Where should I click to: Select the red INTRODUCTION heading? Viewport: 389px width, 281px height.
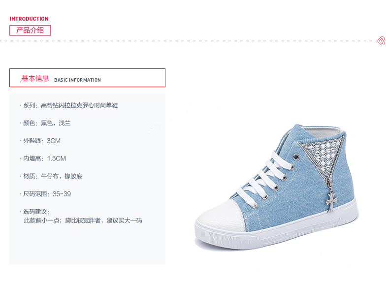[x=29, y=19]
